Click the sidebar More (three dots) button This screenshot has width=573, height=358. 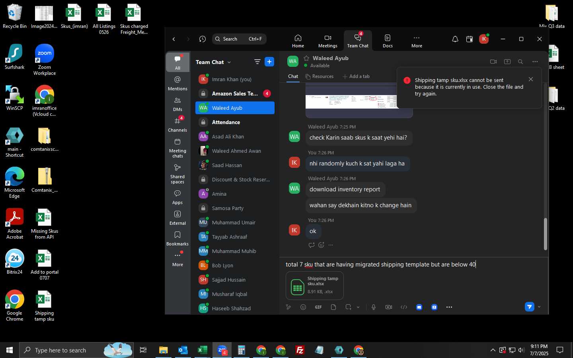[x=177, y=259]
